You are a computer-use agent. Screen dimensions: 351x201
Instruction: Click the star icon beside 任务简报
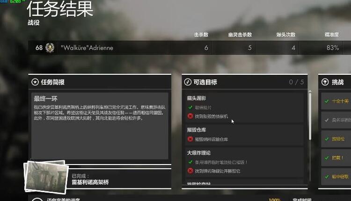(35, 82)
